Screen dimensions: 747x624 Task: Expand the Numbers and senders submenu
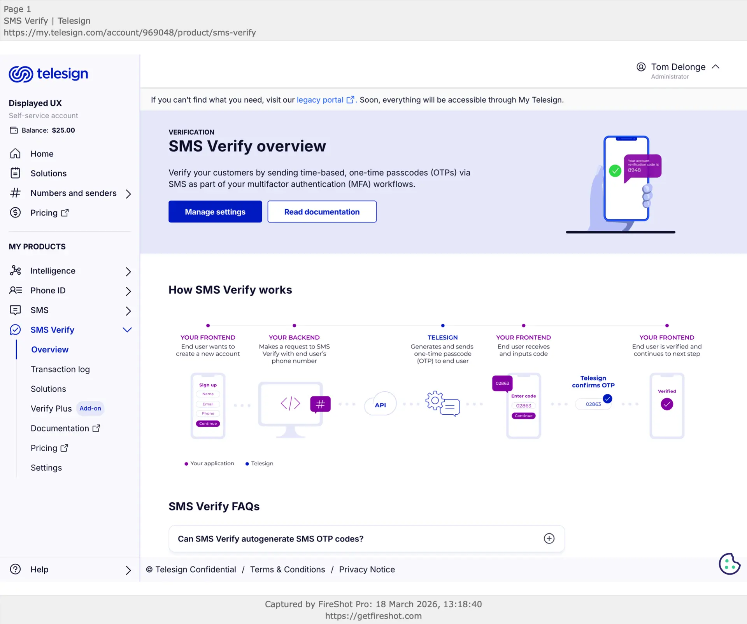coord(128,194)
